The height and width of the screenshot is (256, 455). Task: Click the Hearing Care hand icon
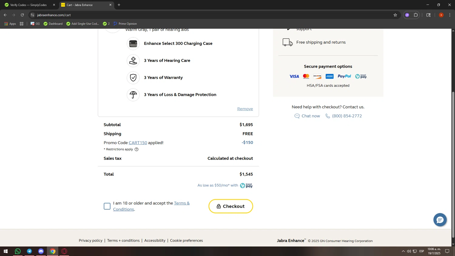tap(133, 61)
